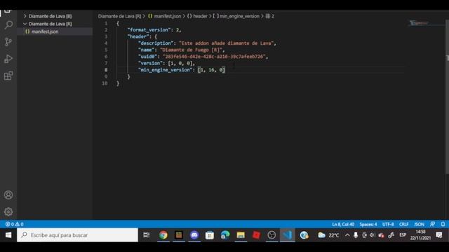Change line ending via CRLF
Image resolution: width=449 pixels, height=252 pixels.
pos(404,224)
